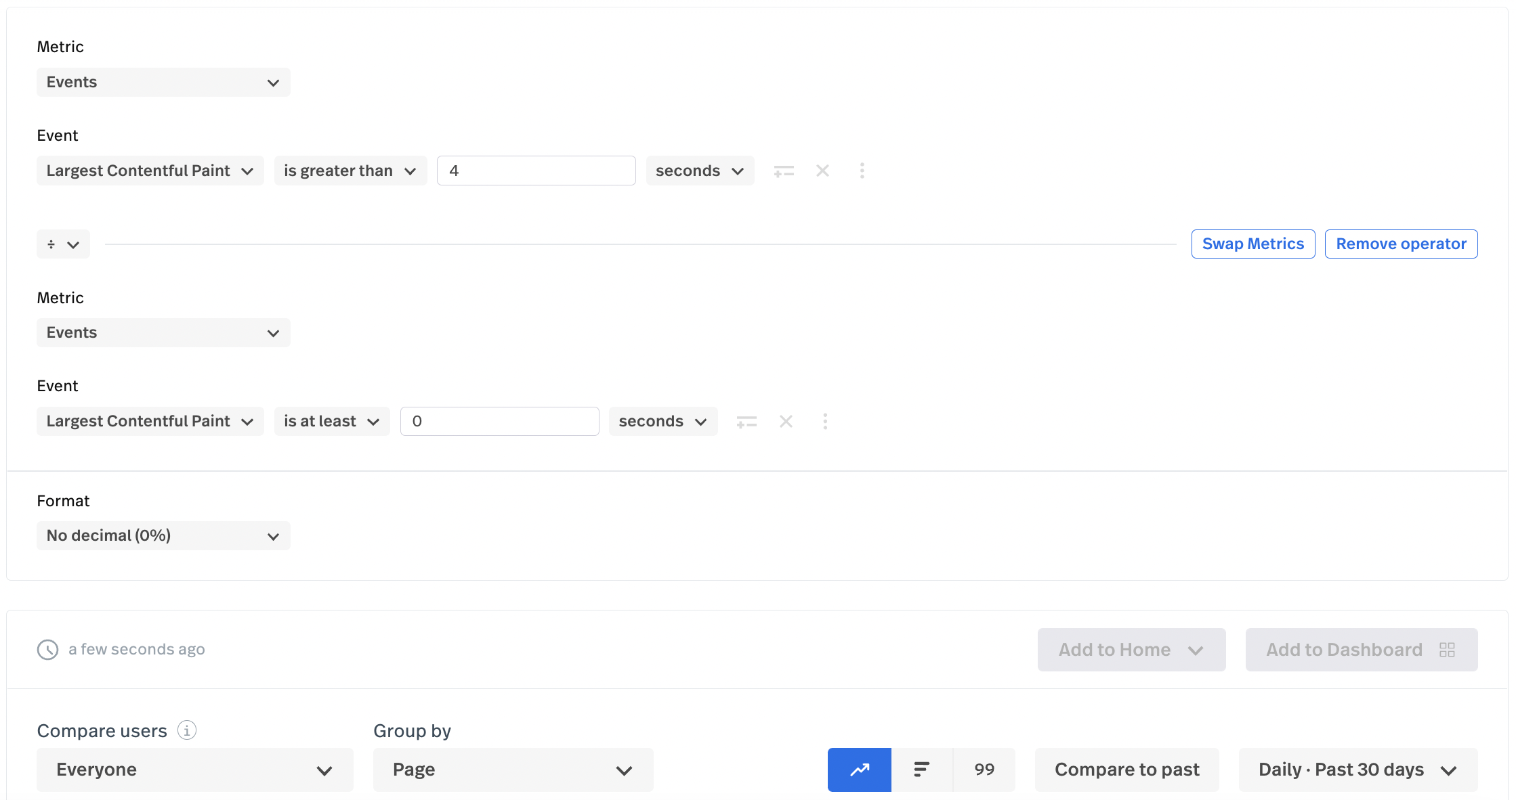The image size is (1516, 800).
Task: Click the value field containing 4
Action: [536, 171]
